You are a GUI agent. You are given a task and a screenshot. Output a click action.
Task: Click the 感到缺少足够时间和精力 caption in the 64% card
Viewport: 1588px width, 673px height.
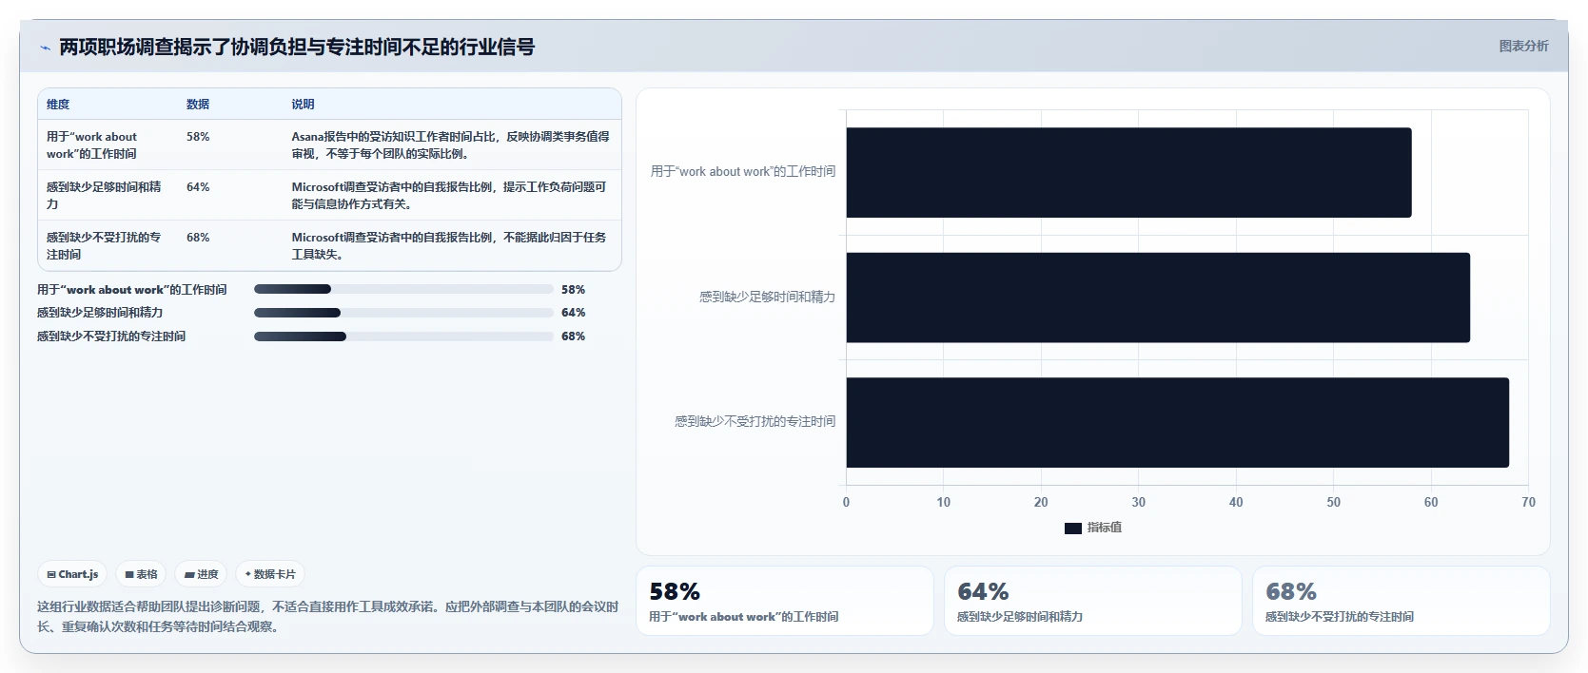(x=1020, y=617)
